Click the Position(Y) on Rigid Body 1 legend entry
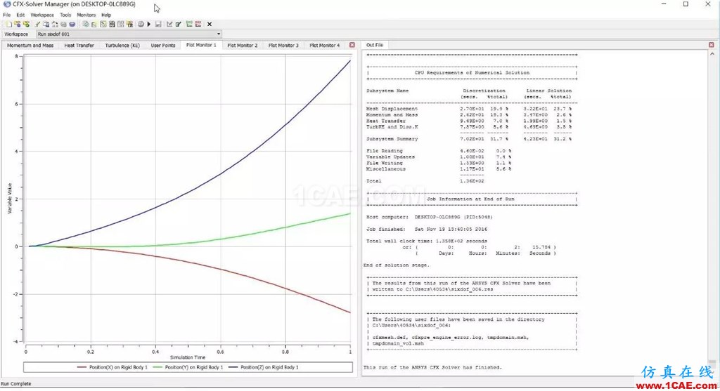Screen dimensions: 720x391 point(188,367)
